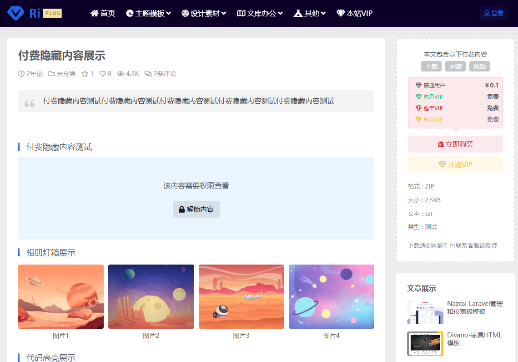
Task: Go to 首页 home page
Action: [x=103, y=13]
